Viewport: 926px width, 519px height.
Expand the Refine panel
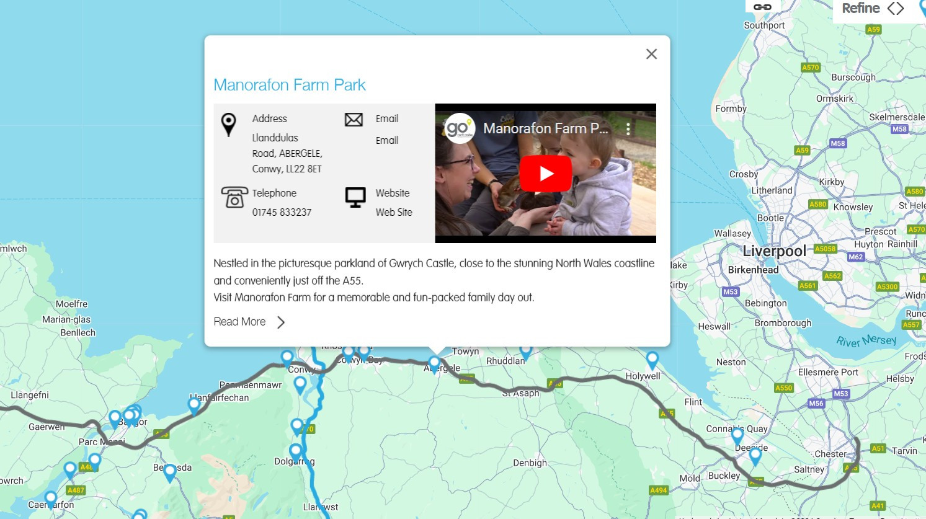pos(872,9)
